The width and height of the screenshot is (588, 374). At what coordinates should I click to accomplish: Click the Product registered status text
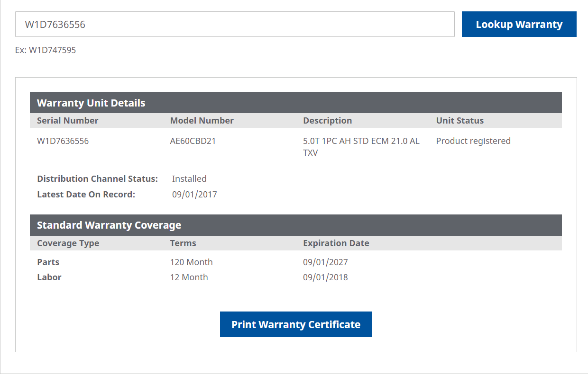tap(473, 141)
